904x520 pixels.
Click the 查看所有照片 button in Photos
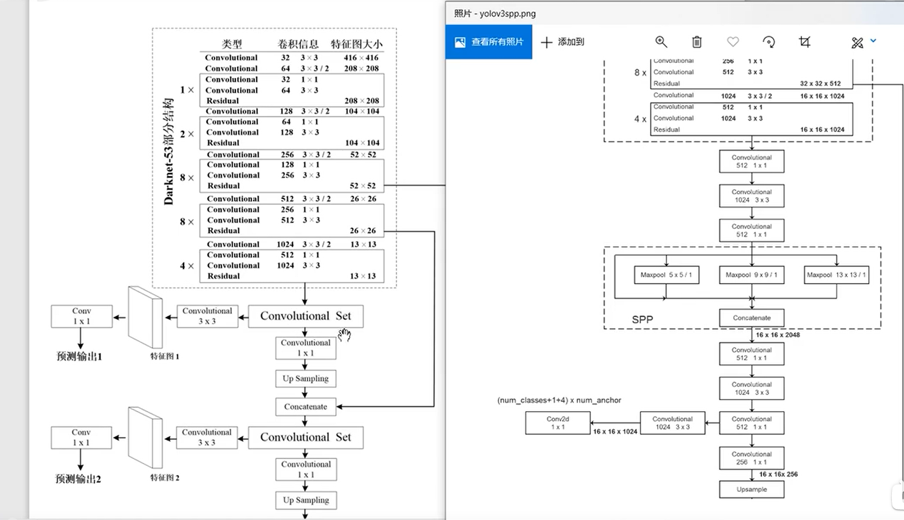(489, 42)
